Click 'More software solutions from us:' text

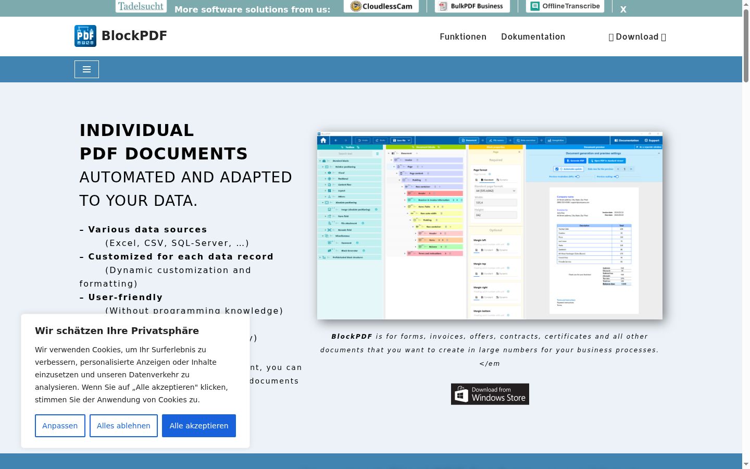pyautogui.click(x=252, y=9)
